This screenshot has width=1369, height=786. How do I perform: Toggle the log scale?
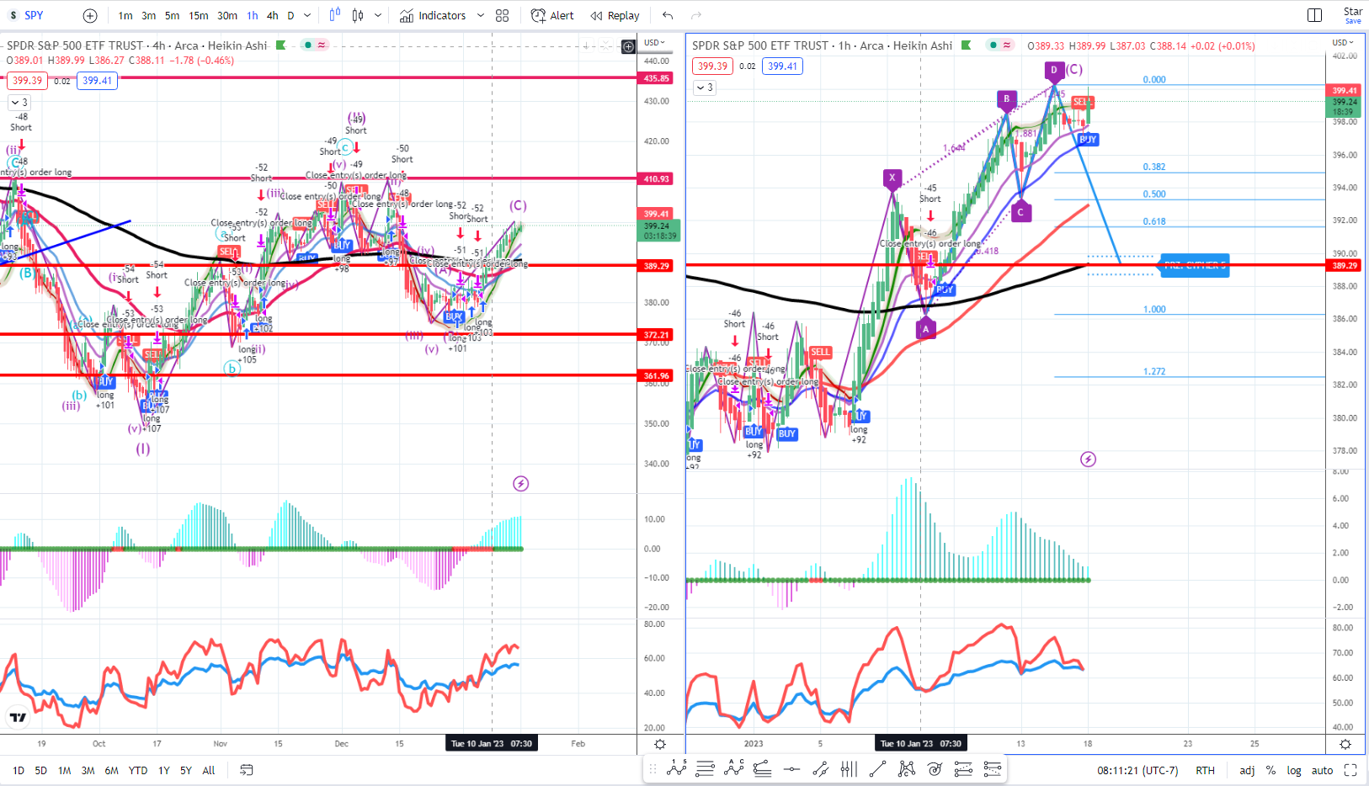coord(1294,770)
